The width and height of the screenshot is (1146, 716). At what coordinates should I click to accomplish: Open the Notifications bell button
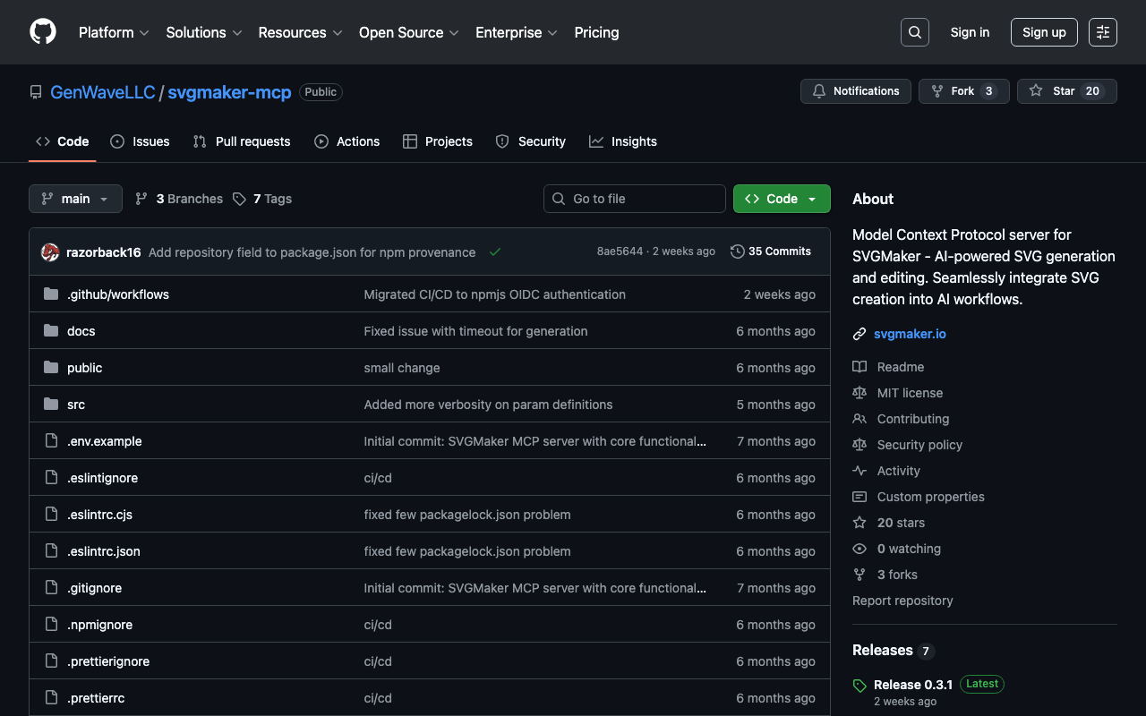click(x=856, y=91)
